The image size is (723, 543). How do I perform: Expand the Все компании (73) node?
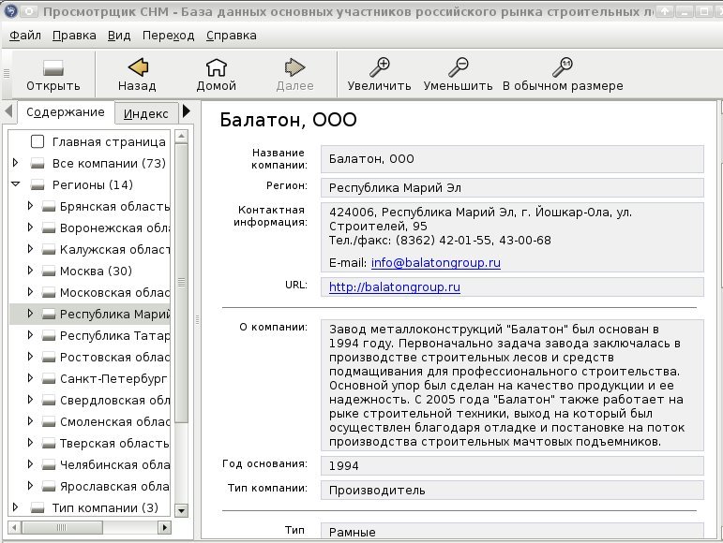click(15, 163)
